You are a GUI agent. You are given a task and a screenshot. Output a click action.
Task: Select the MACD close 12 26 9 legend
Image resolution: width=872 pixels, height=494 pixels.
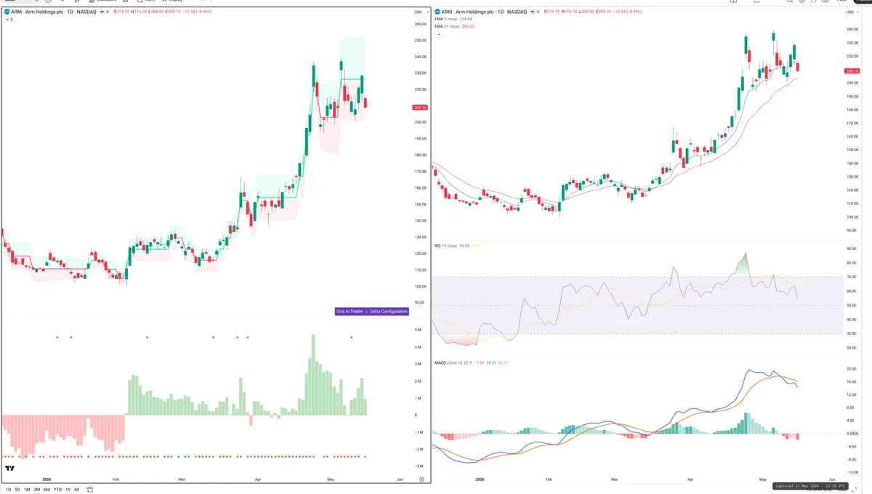click(471, 363)
